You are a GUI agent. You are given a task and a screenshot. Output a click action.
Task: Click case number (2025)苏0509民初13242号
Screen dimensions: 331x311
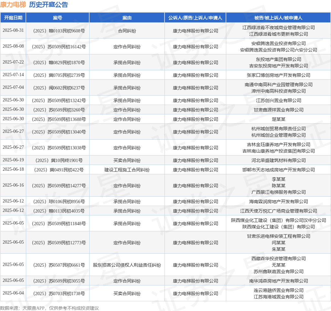[59, 100]
